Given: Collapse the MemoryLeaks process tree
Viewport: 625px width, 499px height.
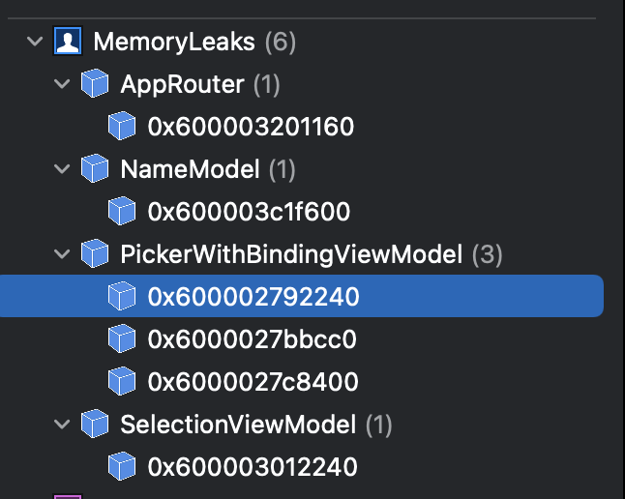Looking at the screenshot, I should (x=36, y=42).
